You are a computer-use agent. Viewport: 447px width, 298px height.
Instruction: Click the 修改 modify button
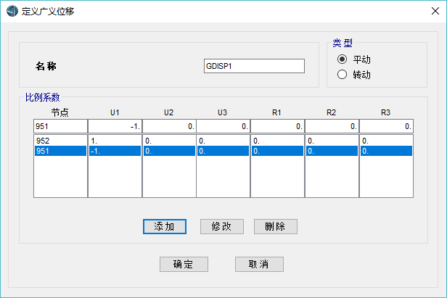[222, 226]
